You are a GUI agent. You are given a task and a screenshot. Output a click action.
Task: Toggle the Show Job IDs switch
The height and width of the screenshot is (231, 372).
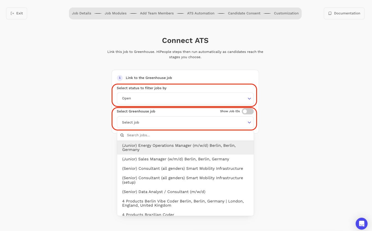tap(248, 111)
